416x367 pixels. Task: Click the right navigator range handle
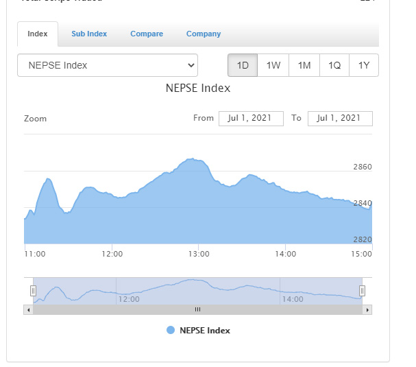tap(362, 291)
